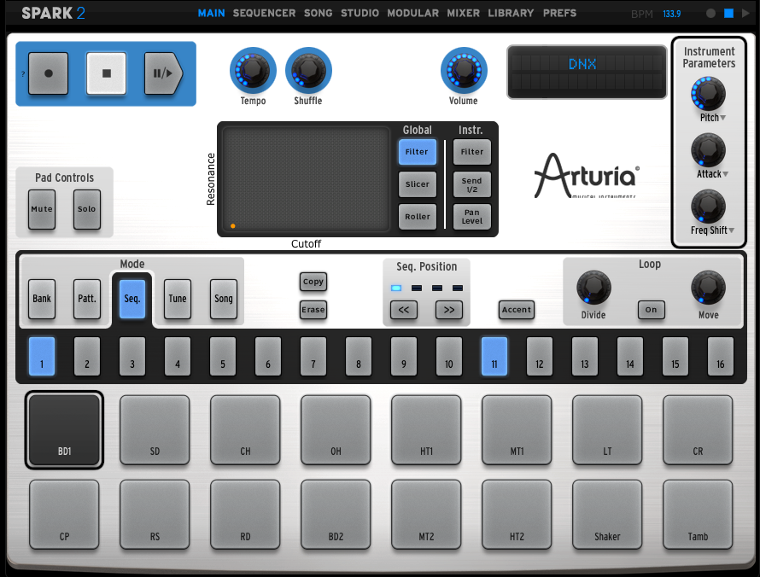Click the play/pause button in the transport panel
This screenshot has width=760, height=577.
coord(163,73)
